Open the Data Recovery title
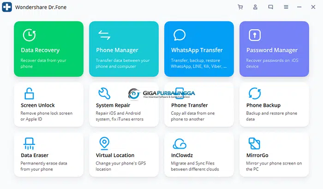This screenshot has height=189, width=323. click(x=40, y=50)
